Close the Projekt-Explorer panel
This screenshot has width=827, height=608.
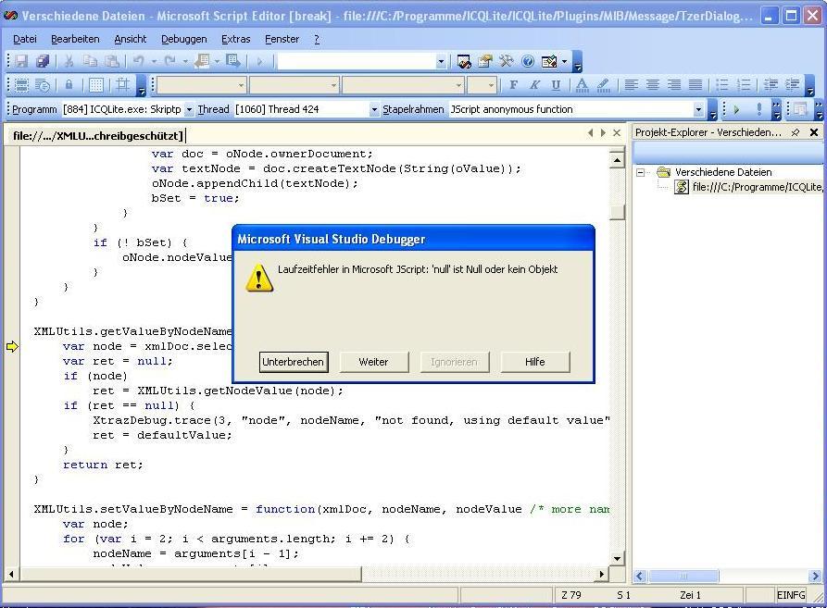tap(814, 132)
